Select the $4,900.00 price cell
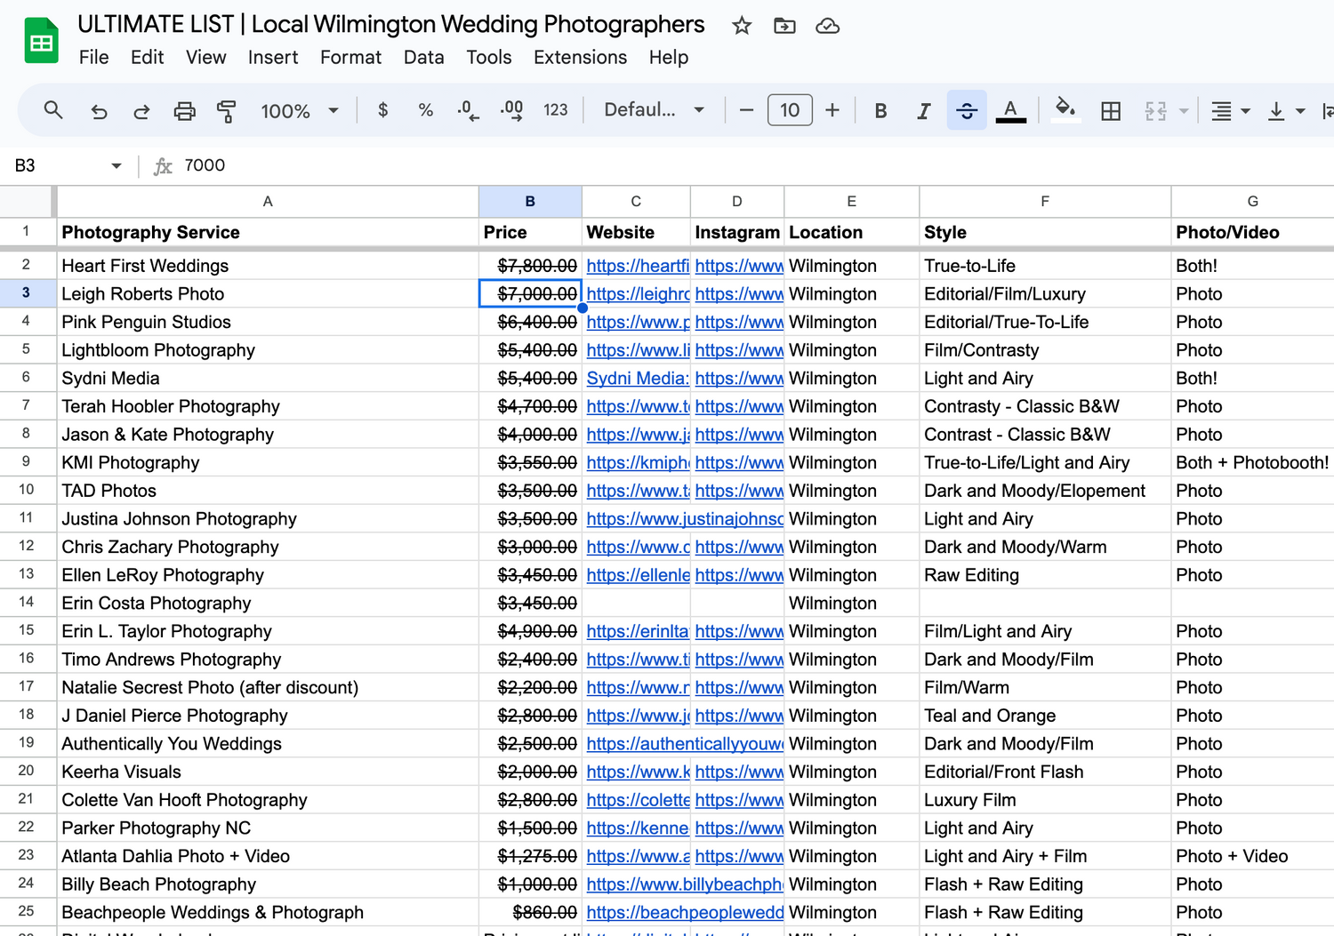 pos(530,631)
